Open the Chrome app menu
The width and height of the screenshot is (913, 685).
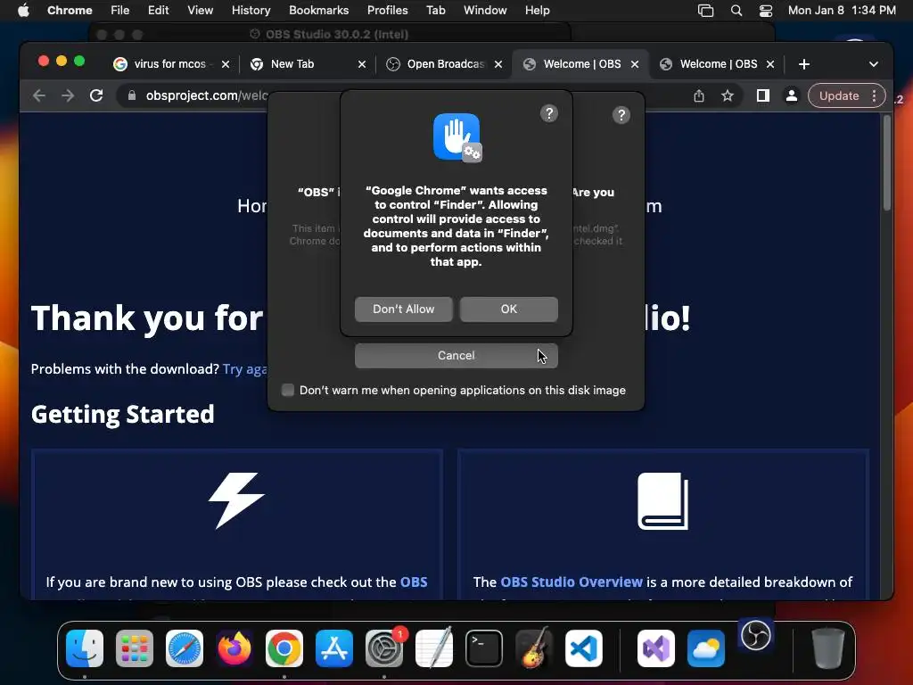tap(70, 11)
